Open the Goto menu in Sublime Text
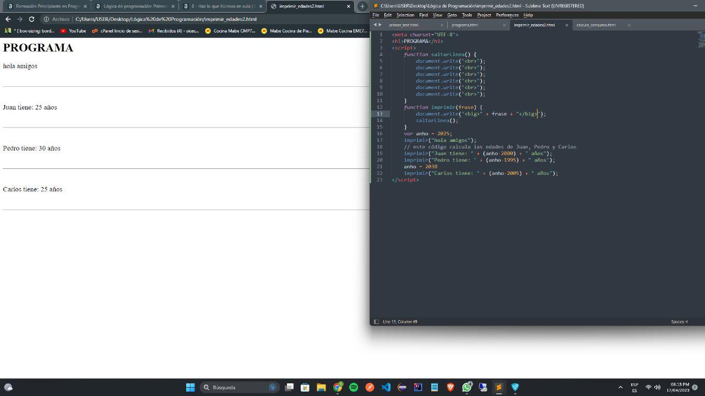Viewport: 705px width, 396px height. coord(452,15)
